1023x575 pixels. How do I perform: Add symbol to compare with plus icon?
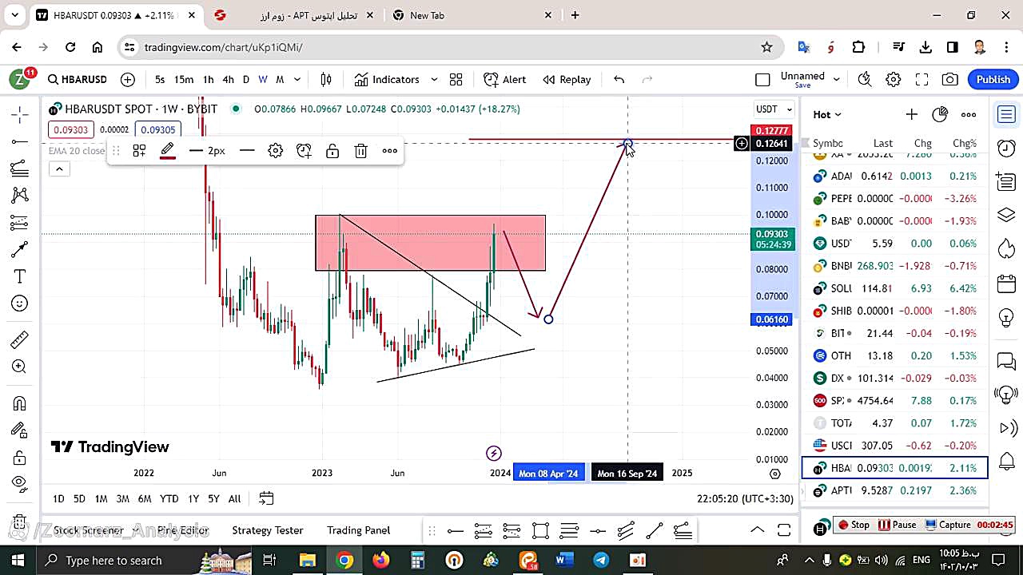coord(128,79)
